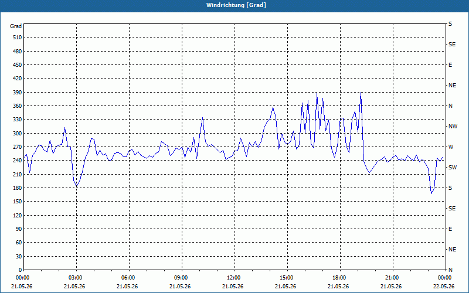Select the S compass label at 180 level
Image resolution: width=469 pixels, height=293 pixels.
click(x=450, y=188)
